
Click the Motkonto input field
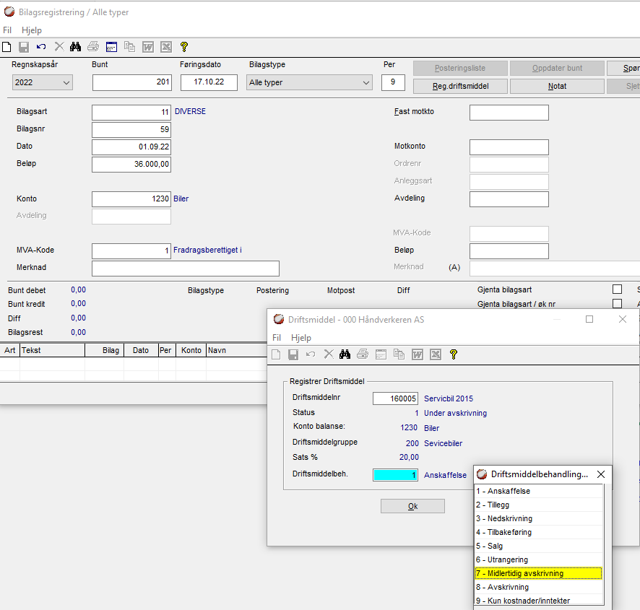[509, 147]
